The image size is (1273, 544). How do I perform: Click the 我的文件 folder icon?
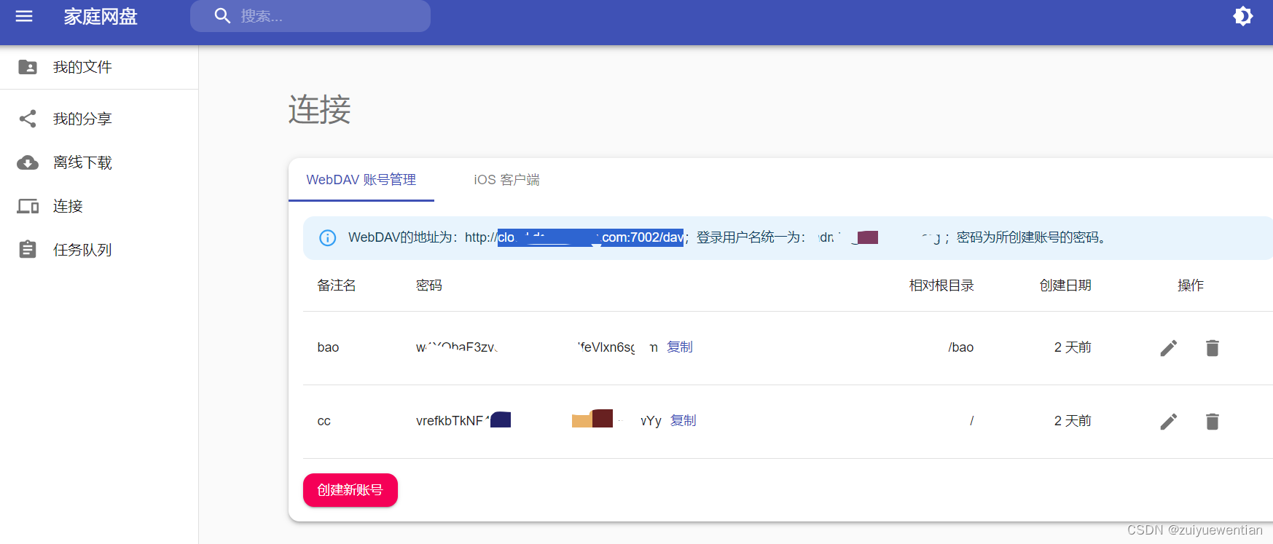(x=28, y=67)
